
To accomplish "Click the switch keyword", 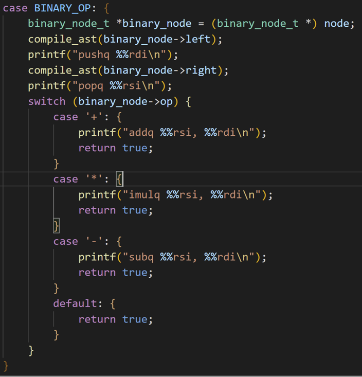I will (47, 101).
